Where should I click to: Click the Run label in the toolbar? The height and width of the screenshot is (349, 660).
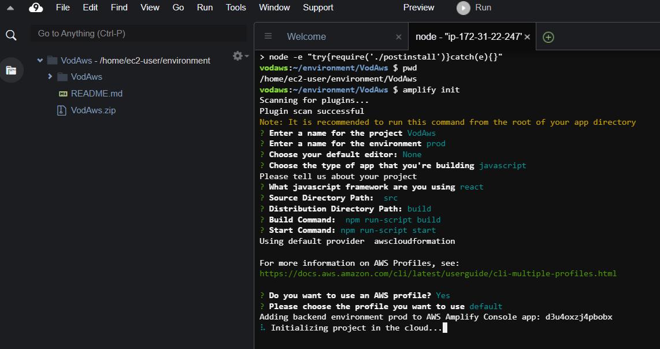(x=483, y=8)
